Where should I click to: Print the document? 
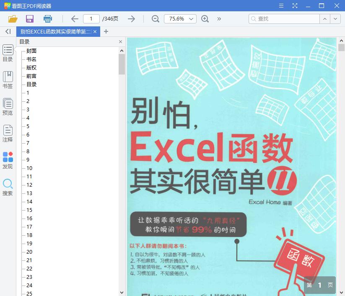pyautogui.click(x=47, y=19)
